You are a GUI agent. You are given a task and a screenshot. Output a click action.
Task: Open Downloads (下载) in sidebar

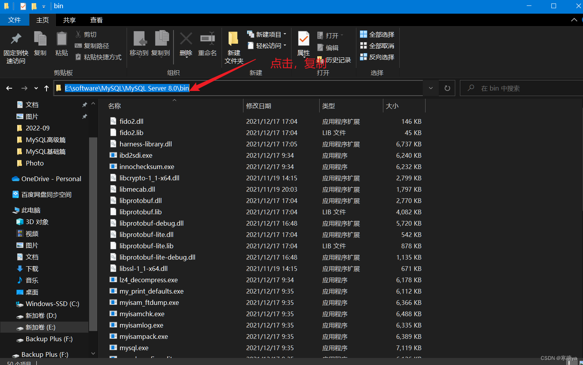[28, 269]
